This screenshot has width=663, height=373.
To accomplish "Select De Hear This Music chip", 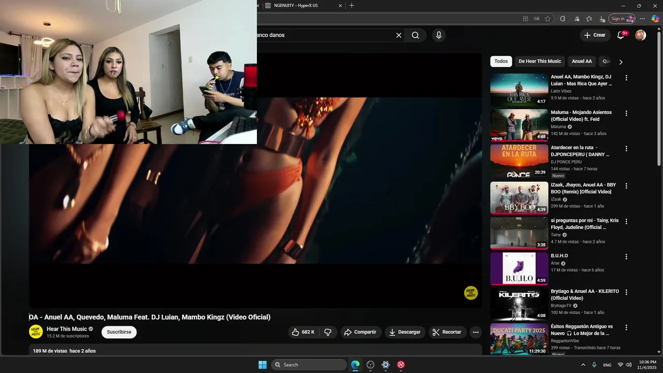I will coord(540,61).
